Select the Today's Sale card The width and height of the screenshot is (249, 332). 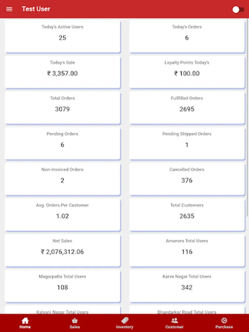[62, 72]
